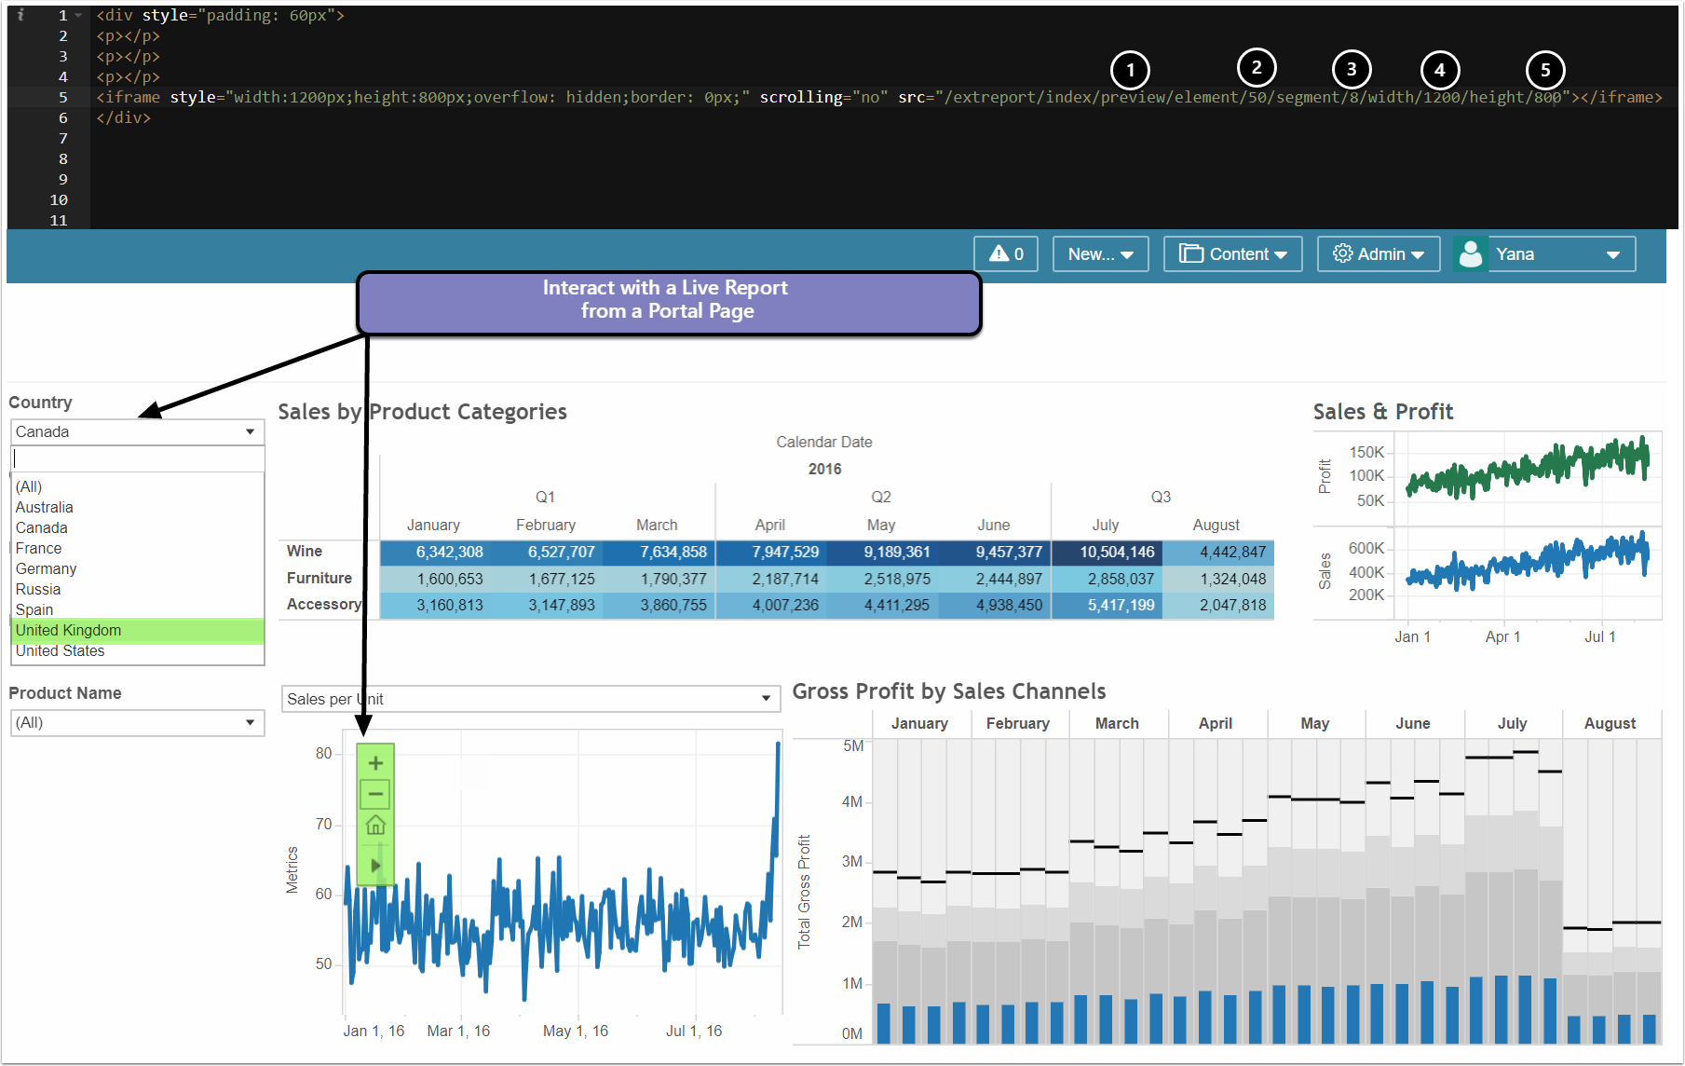1685x1066 pixels.
Task: Click the Yana user avatar icon
Action: point(1471,254)
